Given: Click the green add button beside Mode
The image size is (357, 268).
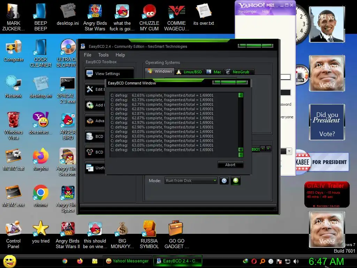Looking at the screenshot, I should tap(236, 180).
